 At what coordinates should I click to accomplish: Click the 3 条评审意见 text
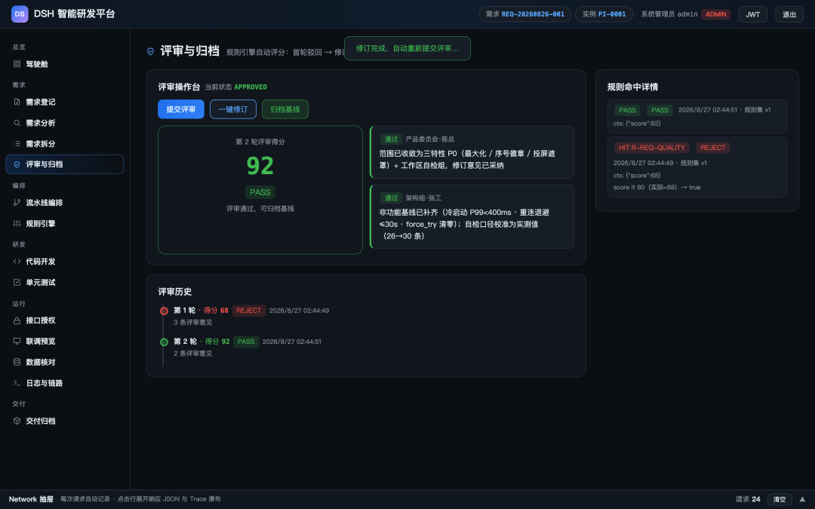pos(193,323)
